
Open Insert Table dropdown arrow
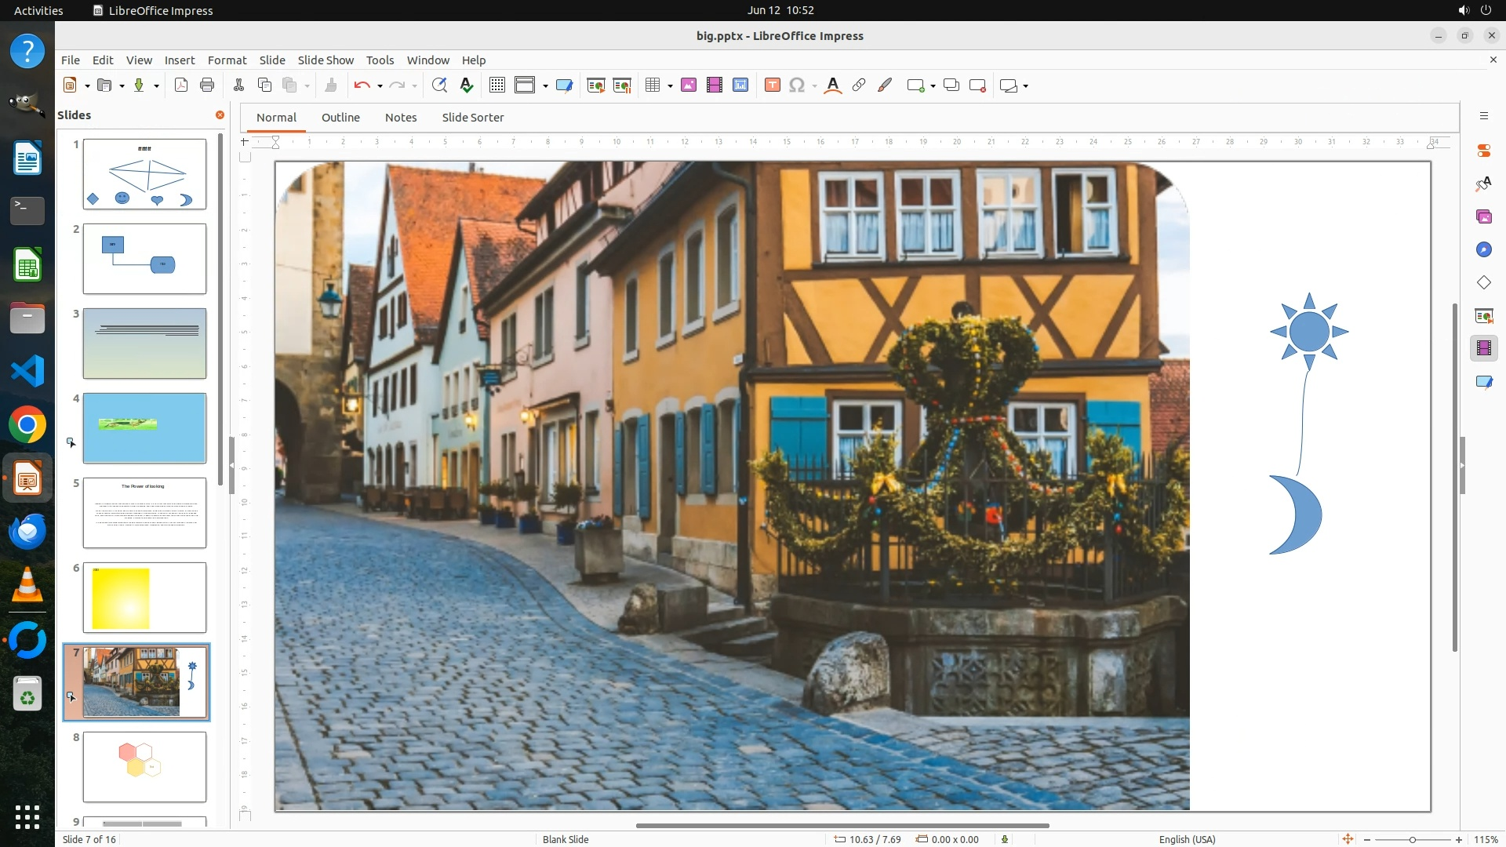click(670, 85)
